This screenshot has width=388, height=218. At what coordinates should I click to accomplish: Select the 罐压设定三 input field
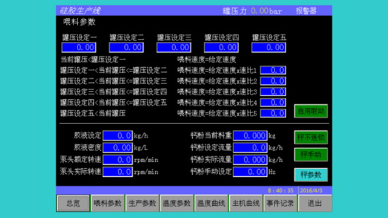point(174,47)
